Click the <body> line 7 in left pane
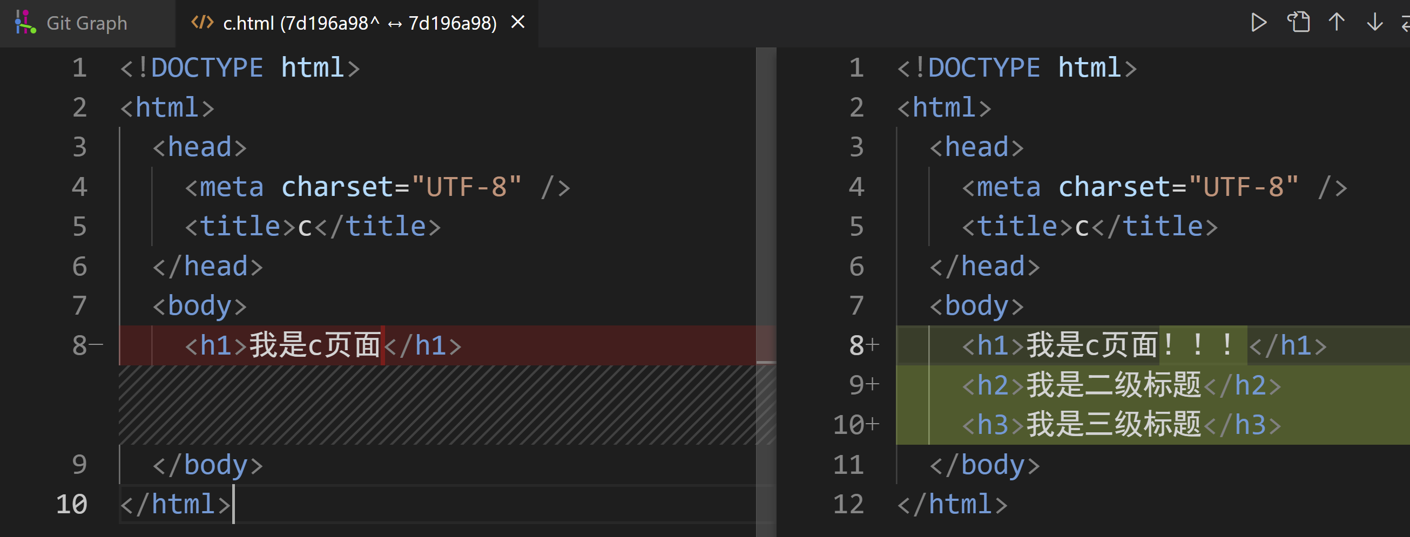The height and width of the screenshot is (537, 1410). (199, 305)
